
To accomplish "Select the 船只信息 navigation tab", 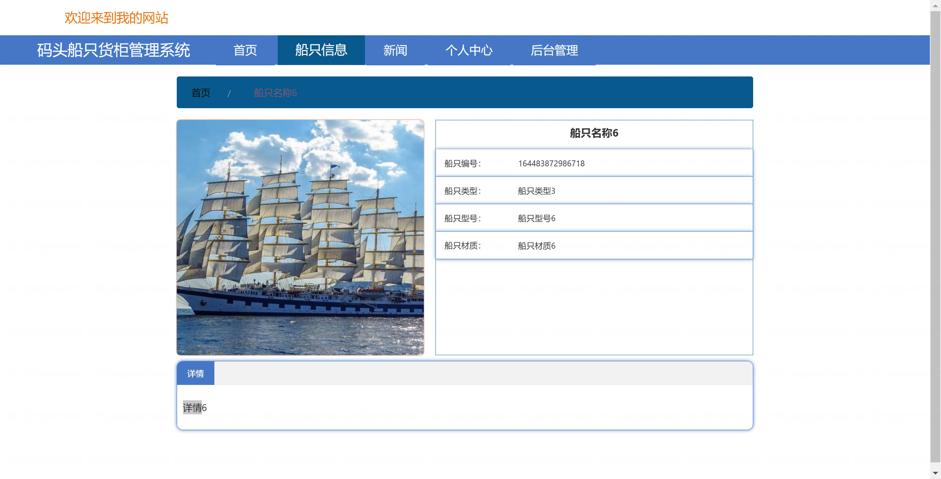I will click(321, 50).
